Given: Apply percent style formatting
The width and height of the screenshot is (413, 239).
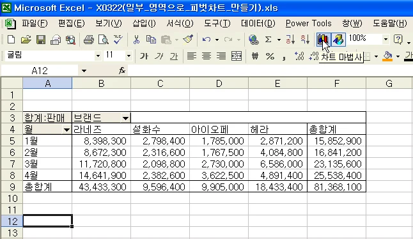Looking at the screenshot, I should [x=270, y=56].
